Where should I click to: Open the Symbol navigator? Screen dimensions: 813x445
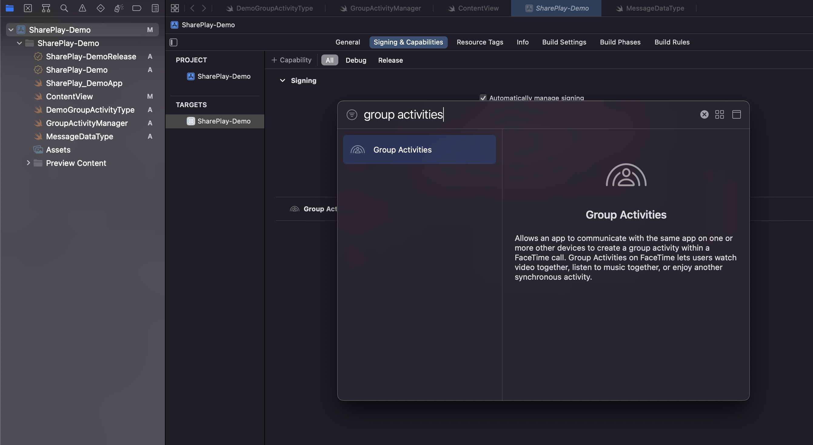(x=46, y=8)
